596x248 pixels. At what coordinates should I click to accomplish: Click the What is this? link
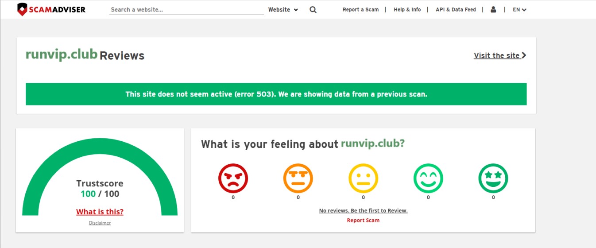[100, 212]
